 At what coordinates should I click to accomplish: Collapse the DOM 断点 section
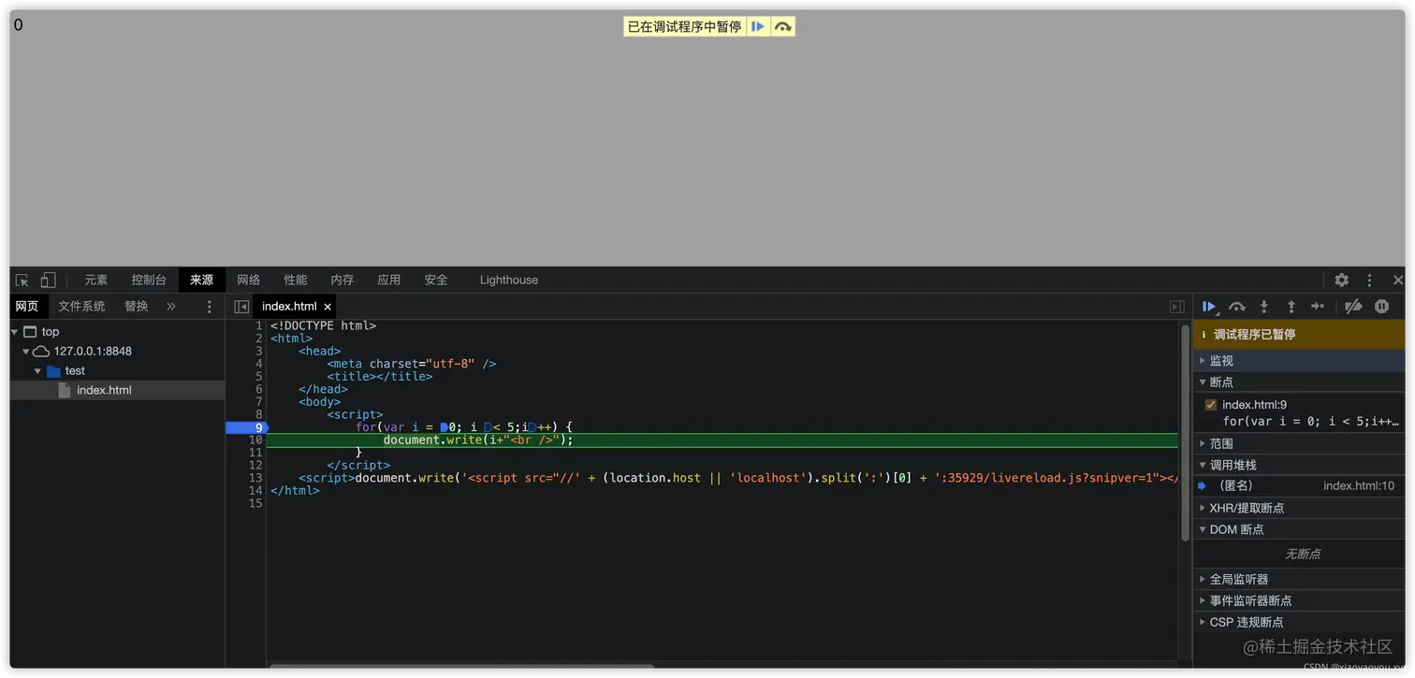[x=1299, y=530]
